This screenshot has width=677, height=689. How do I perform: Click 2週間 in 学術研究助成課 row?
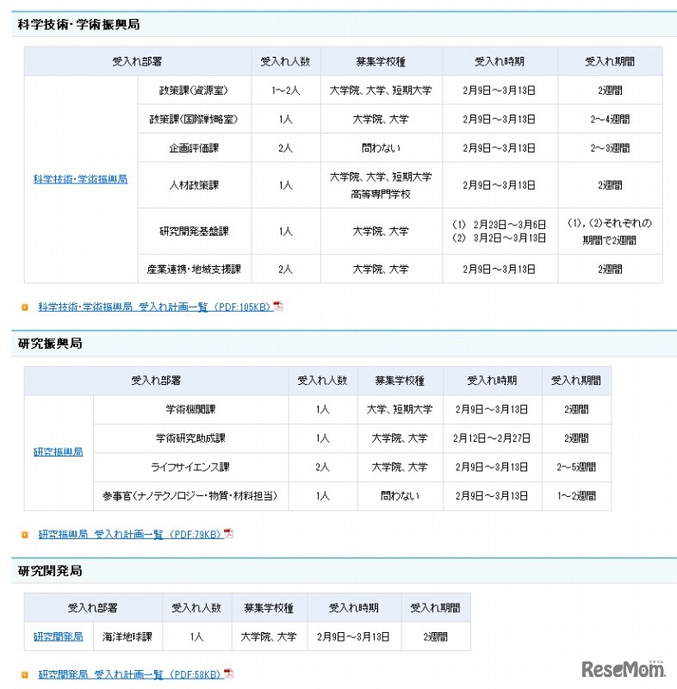click(577, 438)
